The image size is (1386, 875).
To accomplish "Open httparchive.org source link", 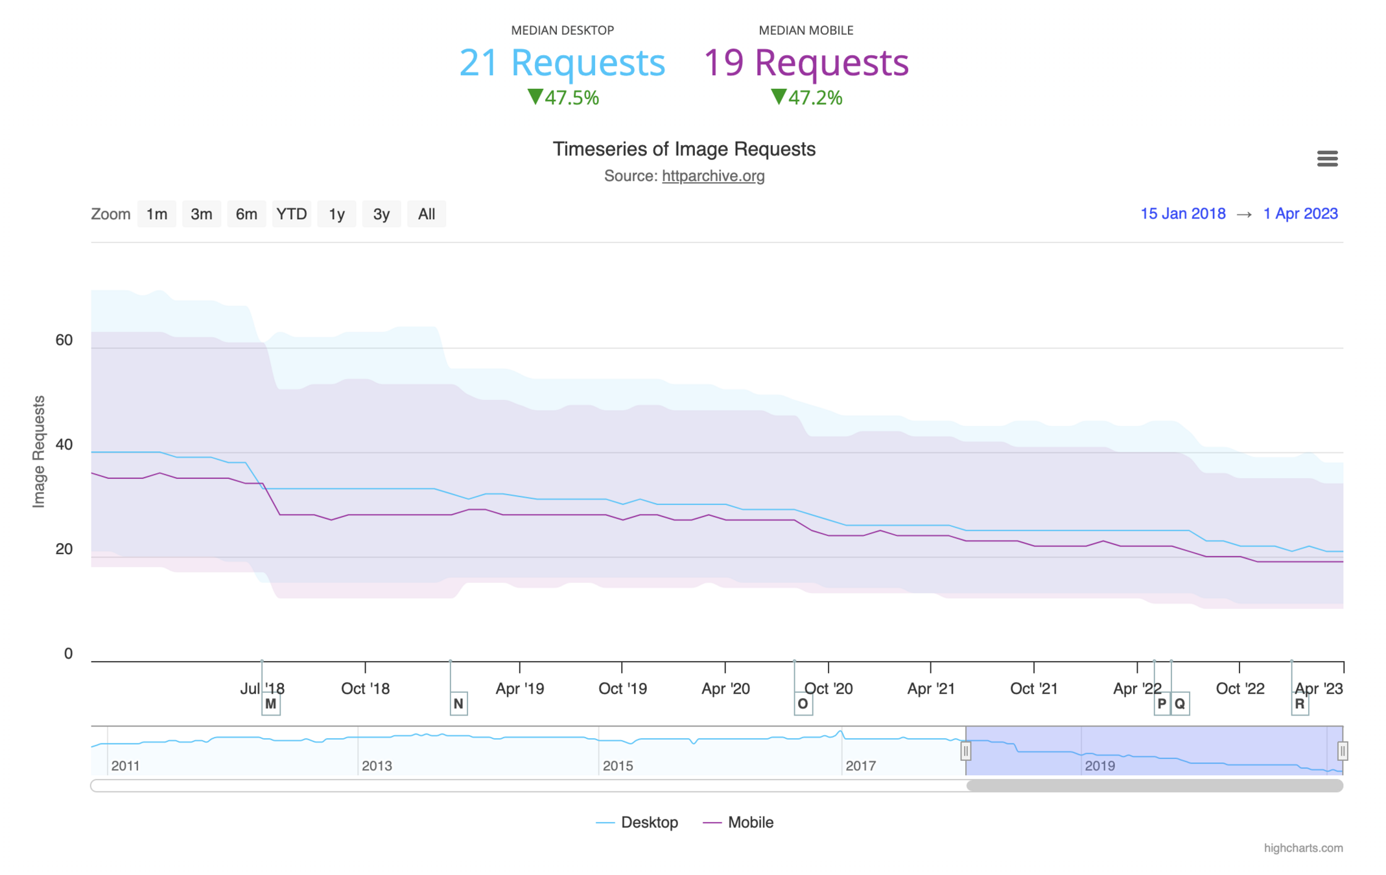I will pyautogui.click(x=712, y=176).
